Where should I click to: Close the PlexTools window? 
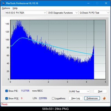[106, 3]
